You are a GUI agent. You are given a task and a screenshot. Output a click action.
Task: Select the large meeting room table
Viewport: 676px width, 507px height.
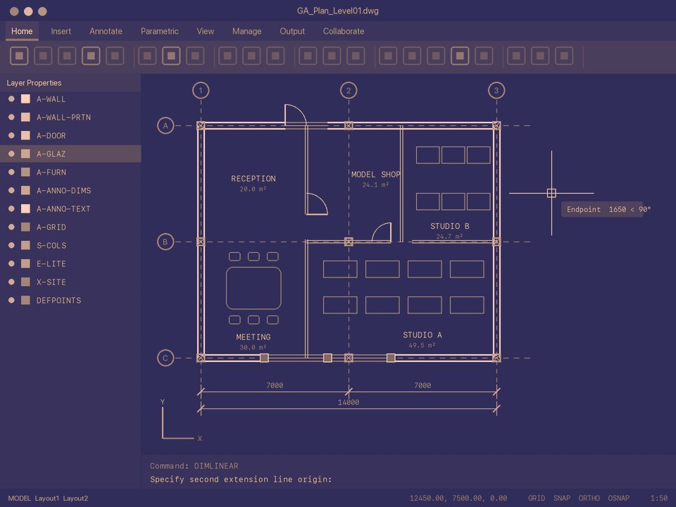pyautogui.click(x=254, y=288)
